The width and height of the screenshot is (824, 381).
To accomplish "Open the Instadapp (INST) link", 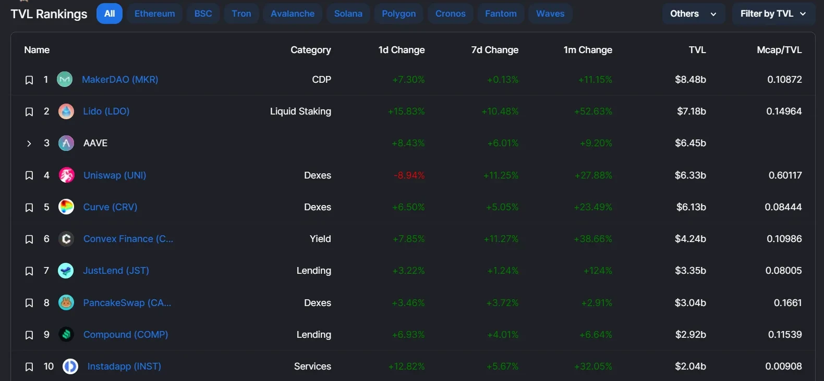I will pos(124,366).
